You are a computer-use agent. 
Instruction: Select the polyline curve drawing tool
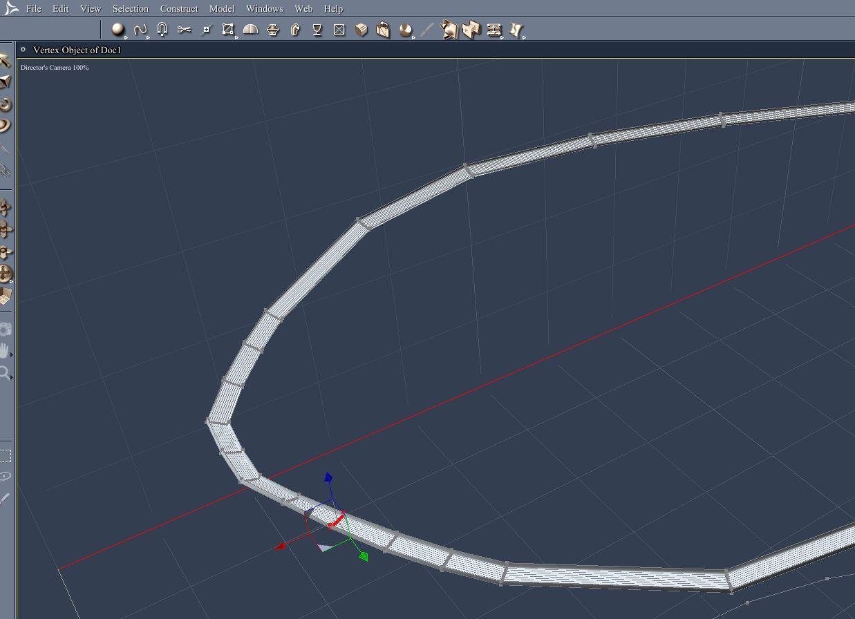click(x=140, y=30)
